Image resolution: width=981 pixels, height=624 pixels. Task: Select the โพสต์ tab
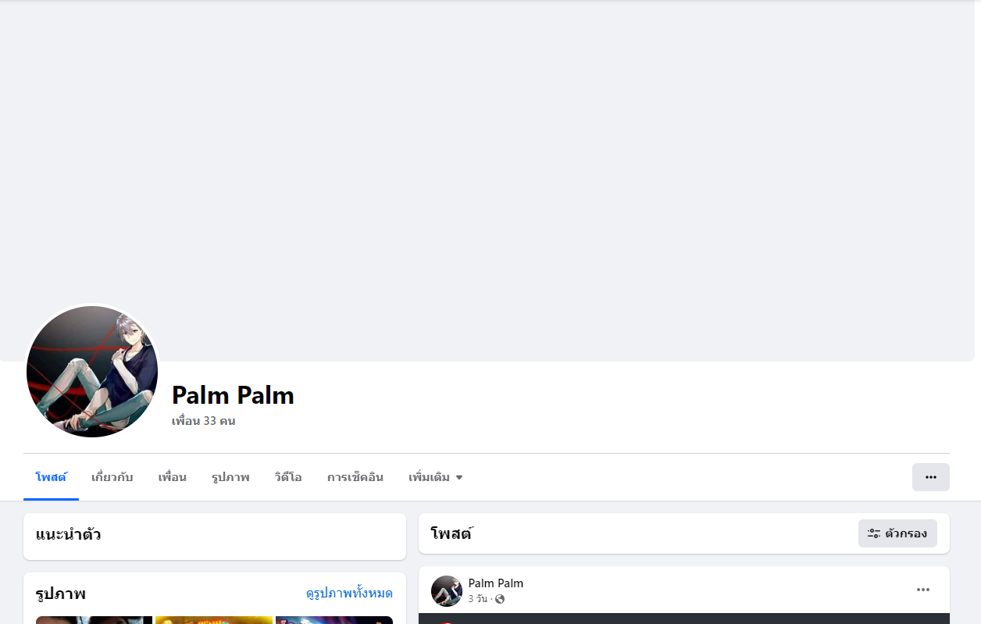[51, 477]
